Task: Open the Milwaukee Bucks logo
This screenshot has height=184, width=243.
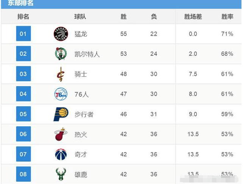Action: click(61, 174)
